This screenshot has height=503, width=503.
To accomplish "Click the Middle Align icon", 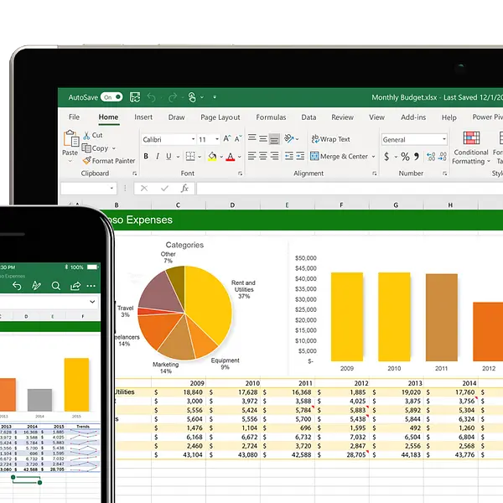I will tap(263, 138).
